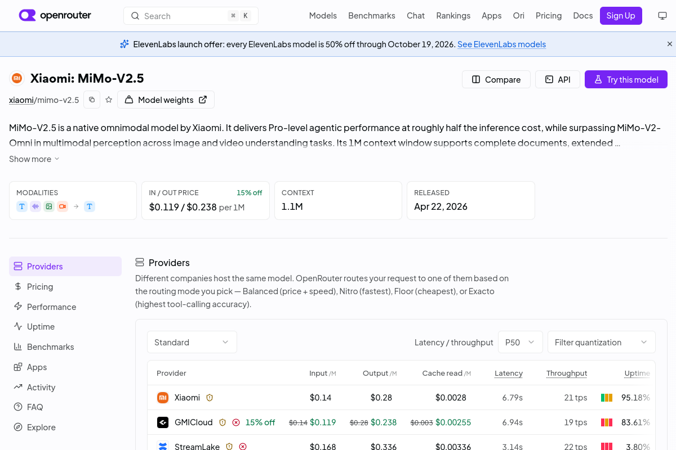Screen dimensions: 676x450
Task: Select the Performance sidebar section
Action: 65,307
